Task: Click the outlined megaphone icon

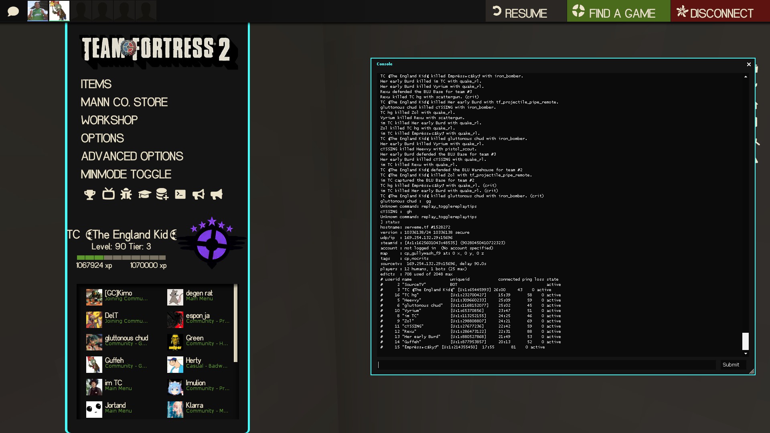Action: [x=198, y=194]
